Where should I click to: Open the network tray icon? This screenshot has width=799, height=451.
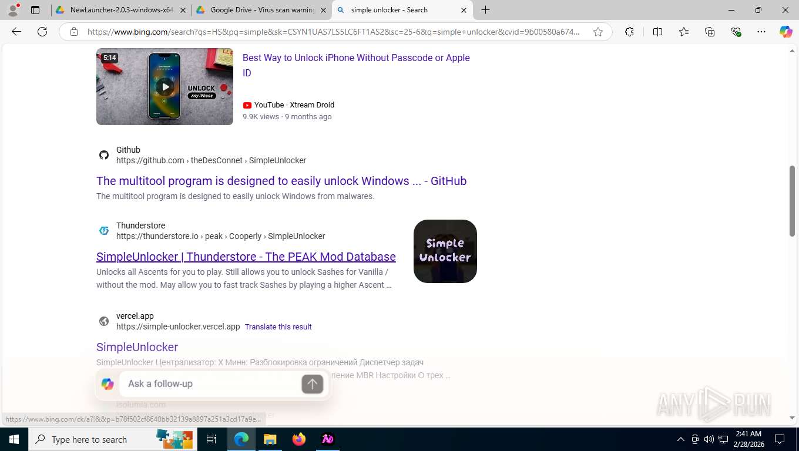point(723,439)
